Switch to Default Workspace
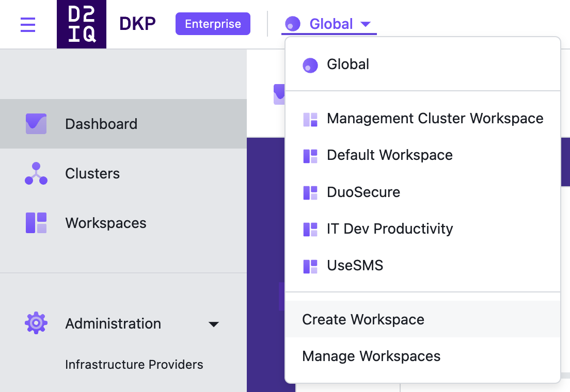The height and width of the screenshot is (392, 570). click(423, 155)
